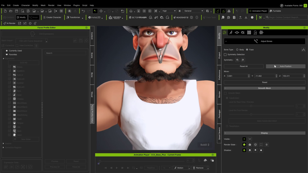Click the Undo arrow icon
The image size is (308, 173).
(x=83, y=11)
